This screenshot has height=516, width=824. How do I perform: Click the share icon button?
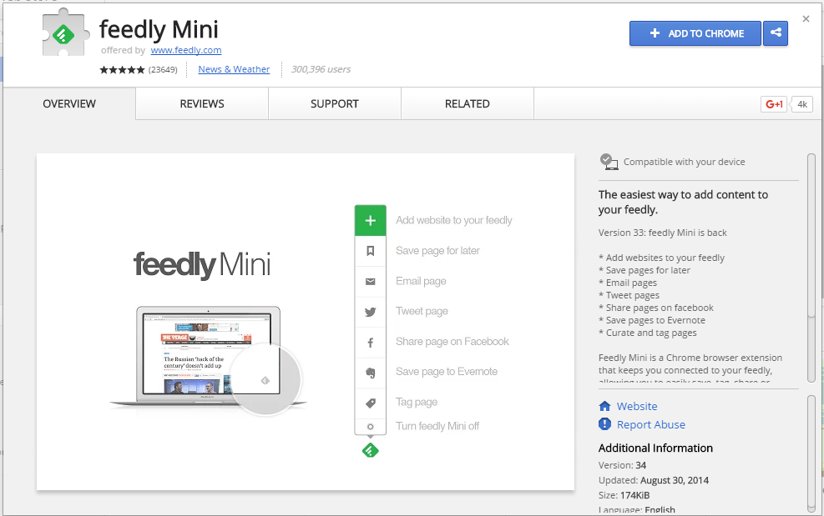(x=776, y=33)
